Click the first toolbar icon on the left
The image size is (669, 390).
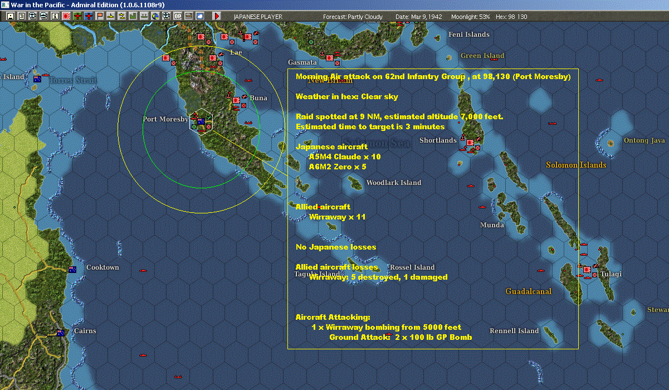click(x=11, y=16)
